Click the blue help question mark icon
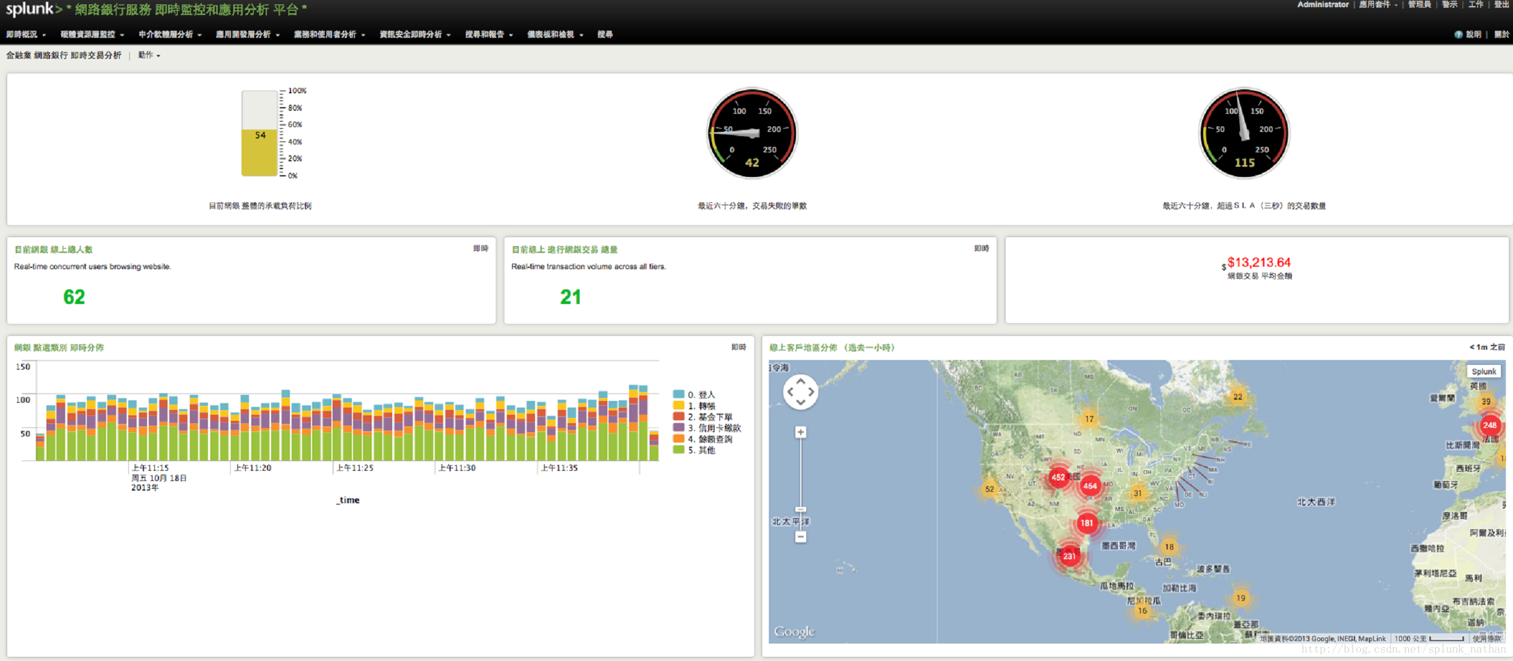The width and height of the screenshot is (1513, 661). (1458, 34)
